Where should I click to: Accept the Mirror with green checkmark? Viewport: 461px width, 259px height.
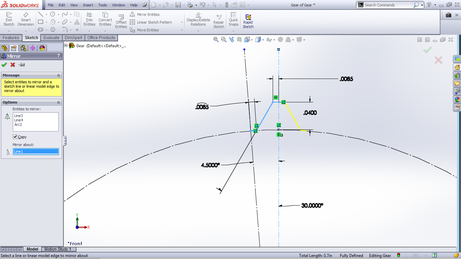[x=4, y=65]
